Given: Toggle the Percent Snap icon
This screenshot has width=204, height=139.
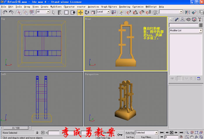Looking at the screenshot, I should 142,13.
